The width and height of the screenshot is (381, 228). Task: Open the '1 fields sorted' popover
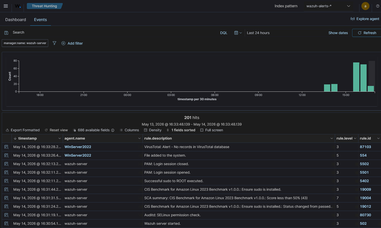pos(181,130)
